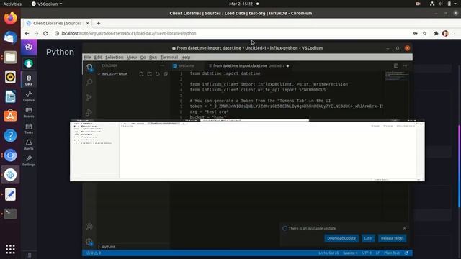Open the Edit menu in VSCodium
Screen dimensions: 461x259
[x=98, y=58]
